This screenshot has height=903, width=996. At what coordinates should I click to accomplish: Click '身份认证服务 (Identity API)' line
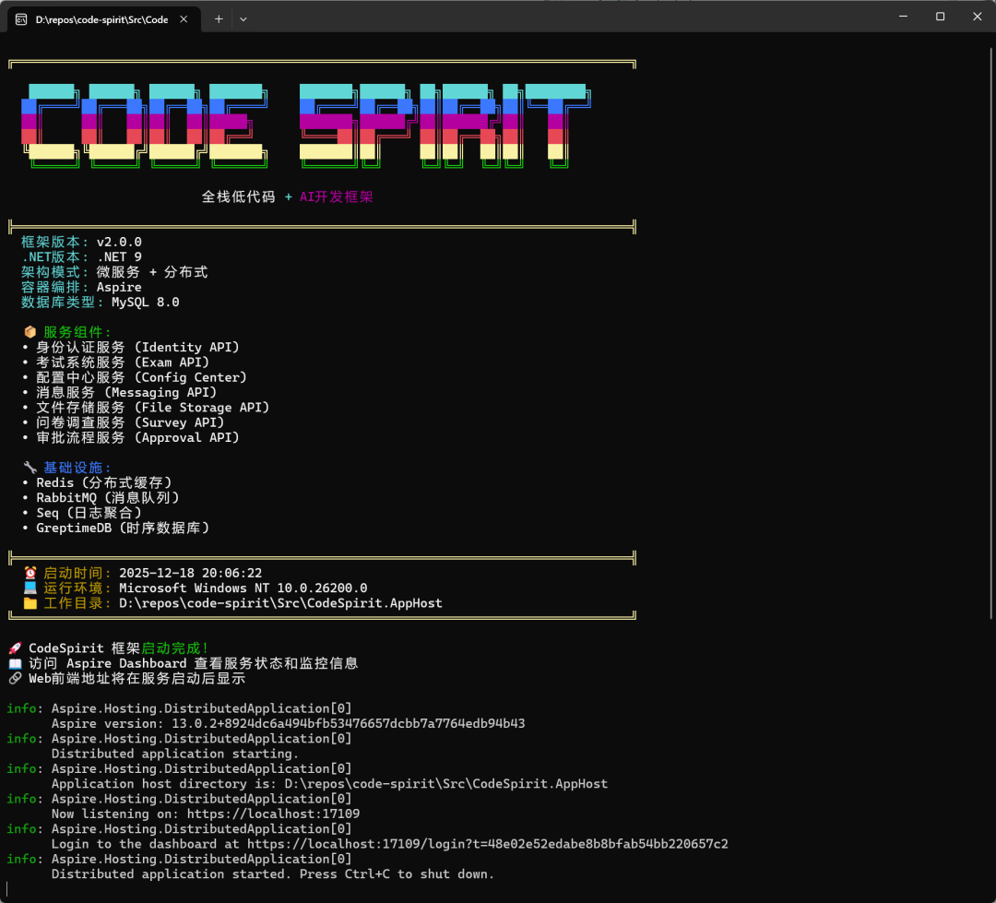137,347
